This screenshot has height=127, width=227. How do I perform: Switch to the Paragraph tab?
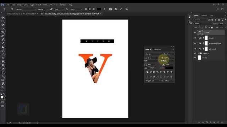pos(157,49)
